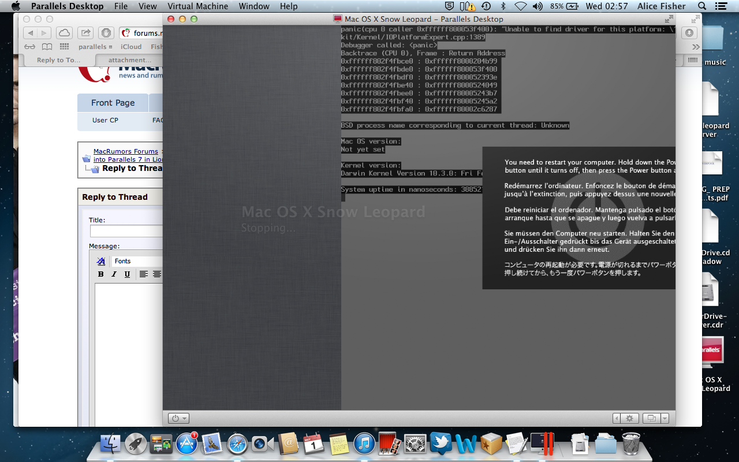Click the Safari address field
The image size is (739, 462).
coord(141,33)
